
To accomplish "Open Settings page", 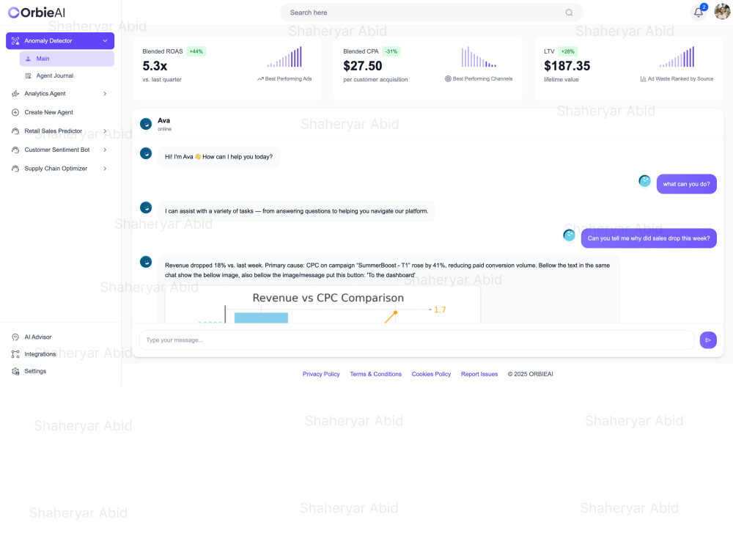I will [x=35, y=371].
